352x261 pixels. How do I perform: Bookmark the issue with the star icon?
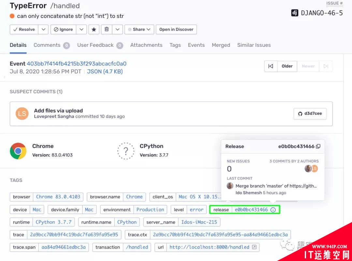point(94,29)
